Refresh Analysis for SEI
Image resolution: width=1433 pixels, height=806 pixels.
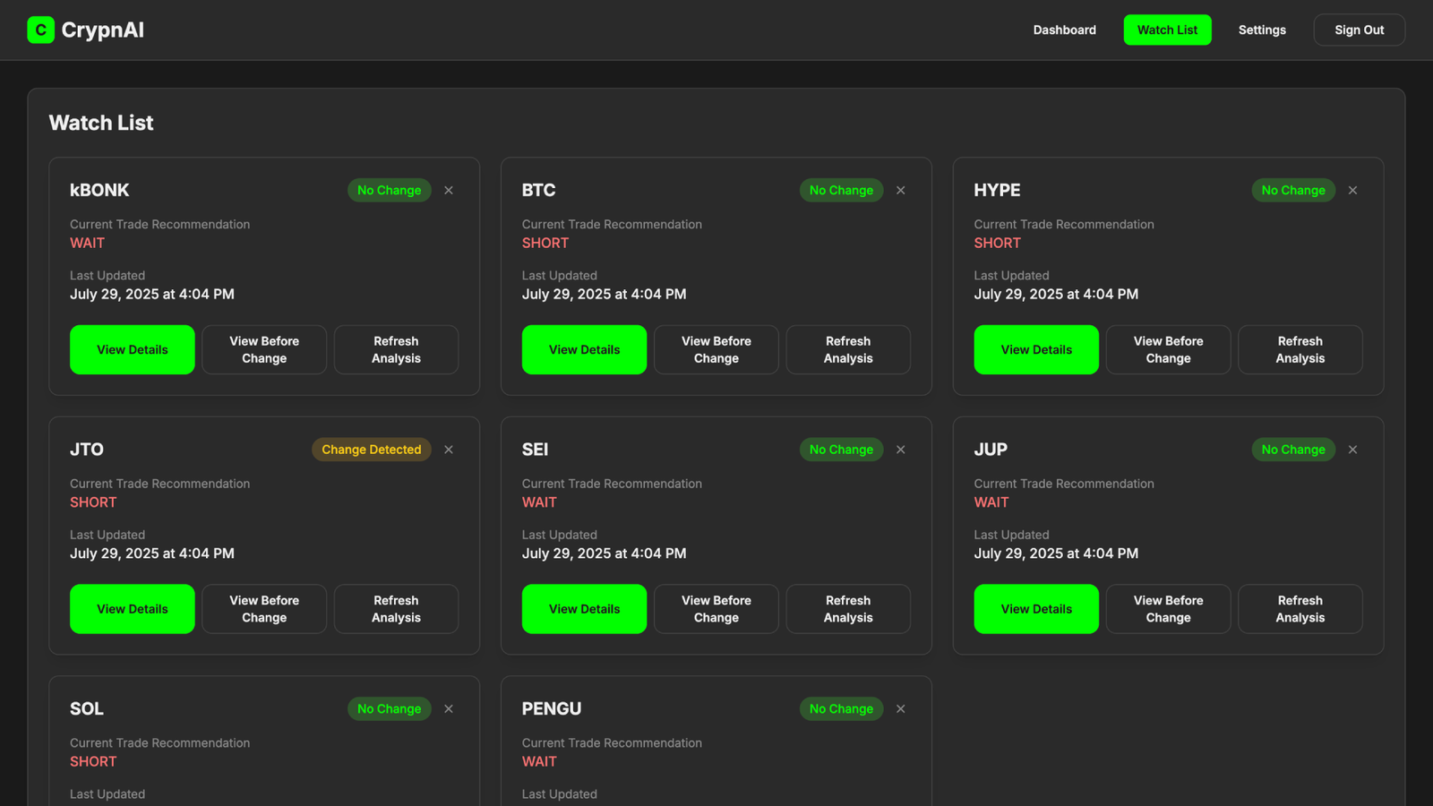click(848, 609)
